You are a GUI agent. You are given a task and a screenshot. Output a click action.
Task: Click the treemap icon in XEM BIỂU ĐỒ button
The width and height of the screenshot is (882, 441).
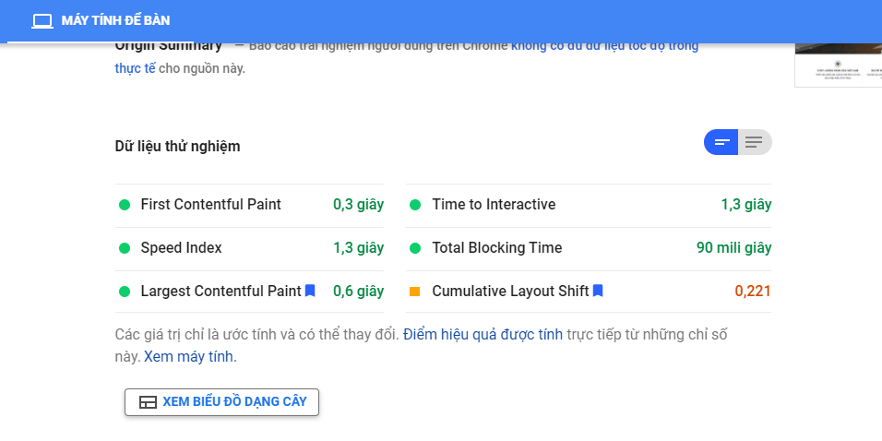[148, 402]
